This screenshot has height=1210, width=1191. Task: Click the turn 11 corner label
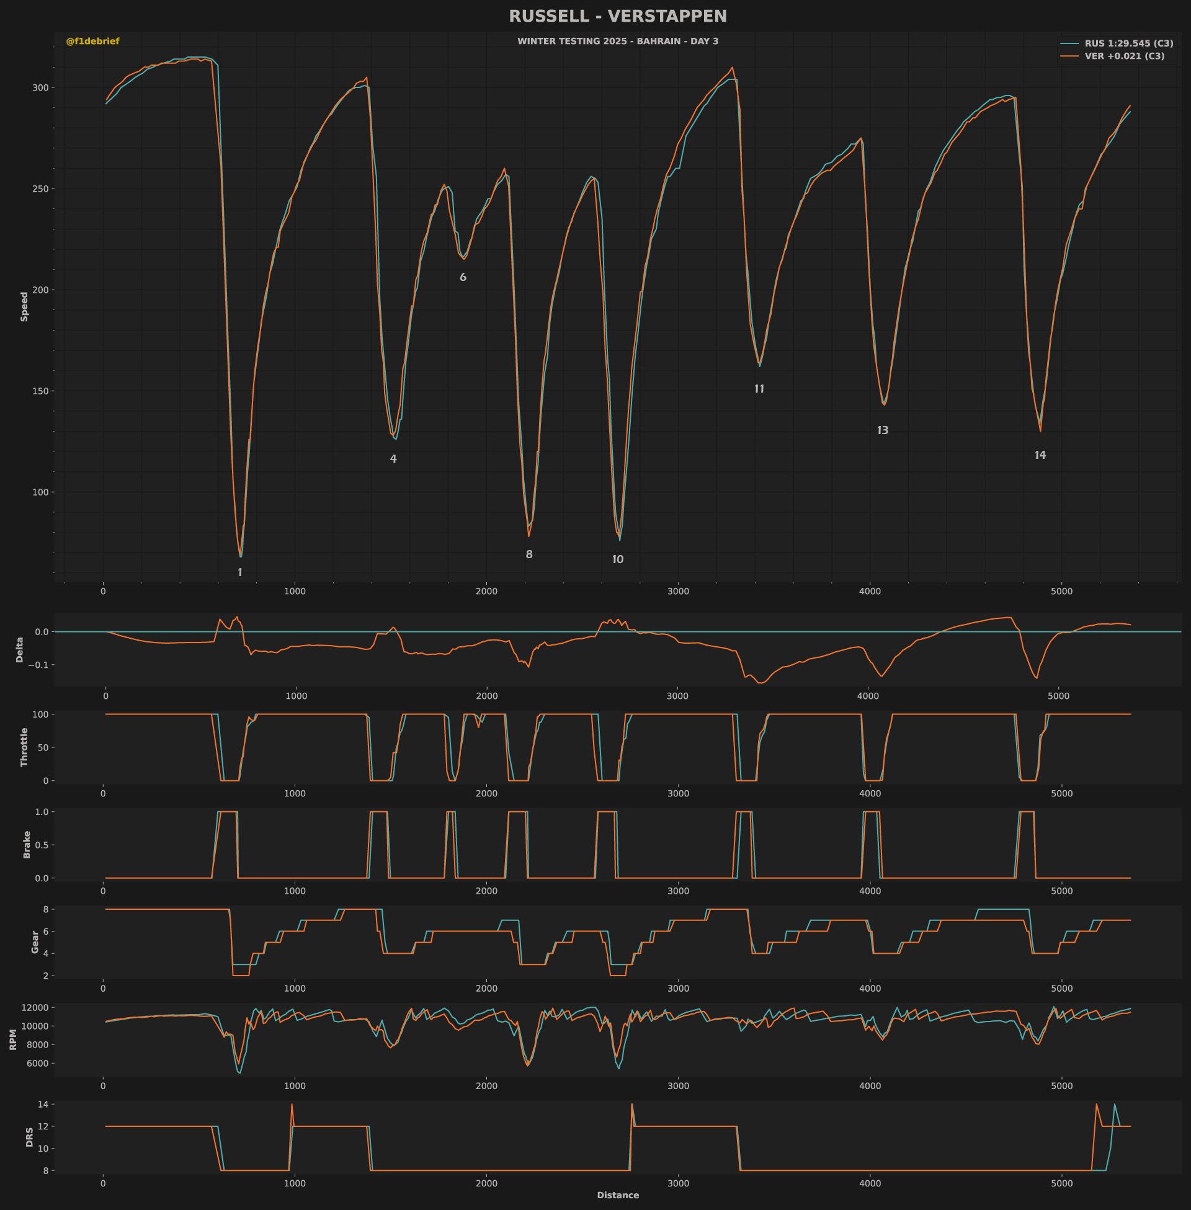[x=759, y=389]
